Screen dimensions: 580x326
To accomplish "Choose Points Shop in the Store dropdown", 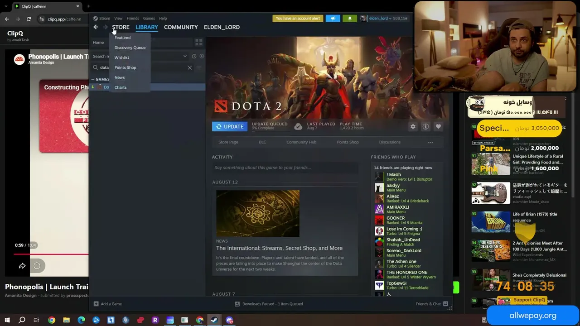I will [125, 67].
